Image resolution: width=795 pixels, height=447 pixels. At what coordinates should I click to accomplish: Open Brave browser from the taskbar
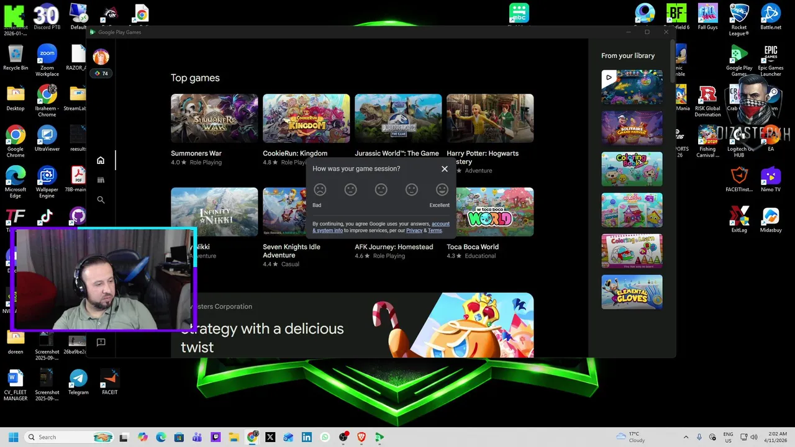pos(361,437)
